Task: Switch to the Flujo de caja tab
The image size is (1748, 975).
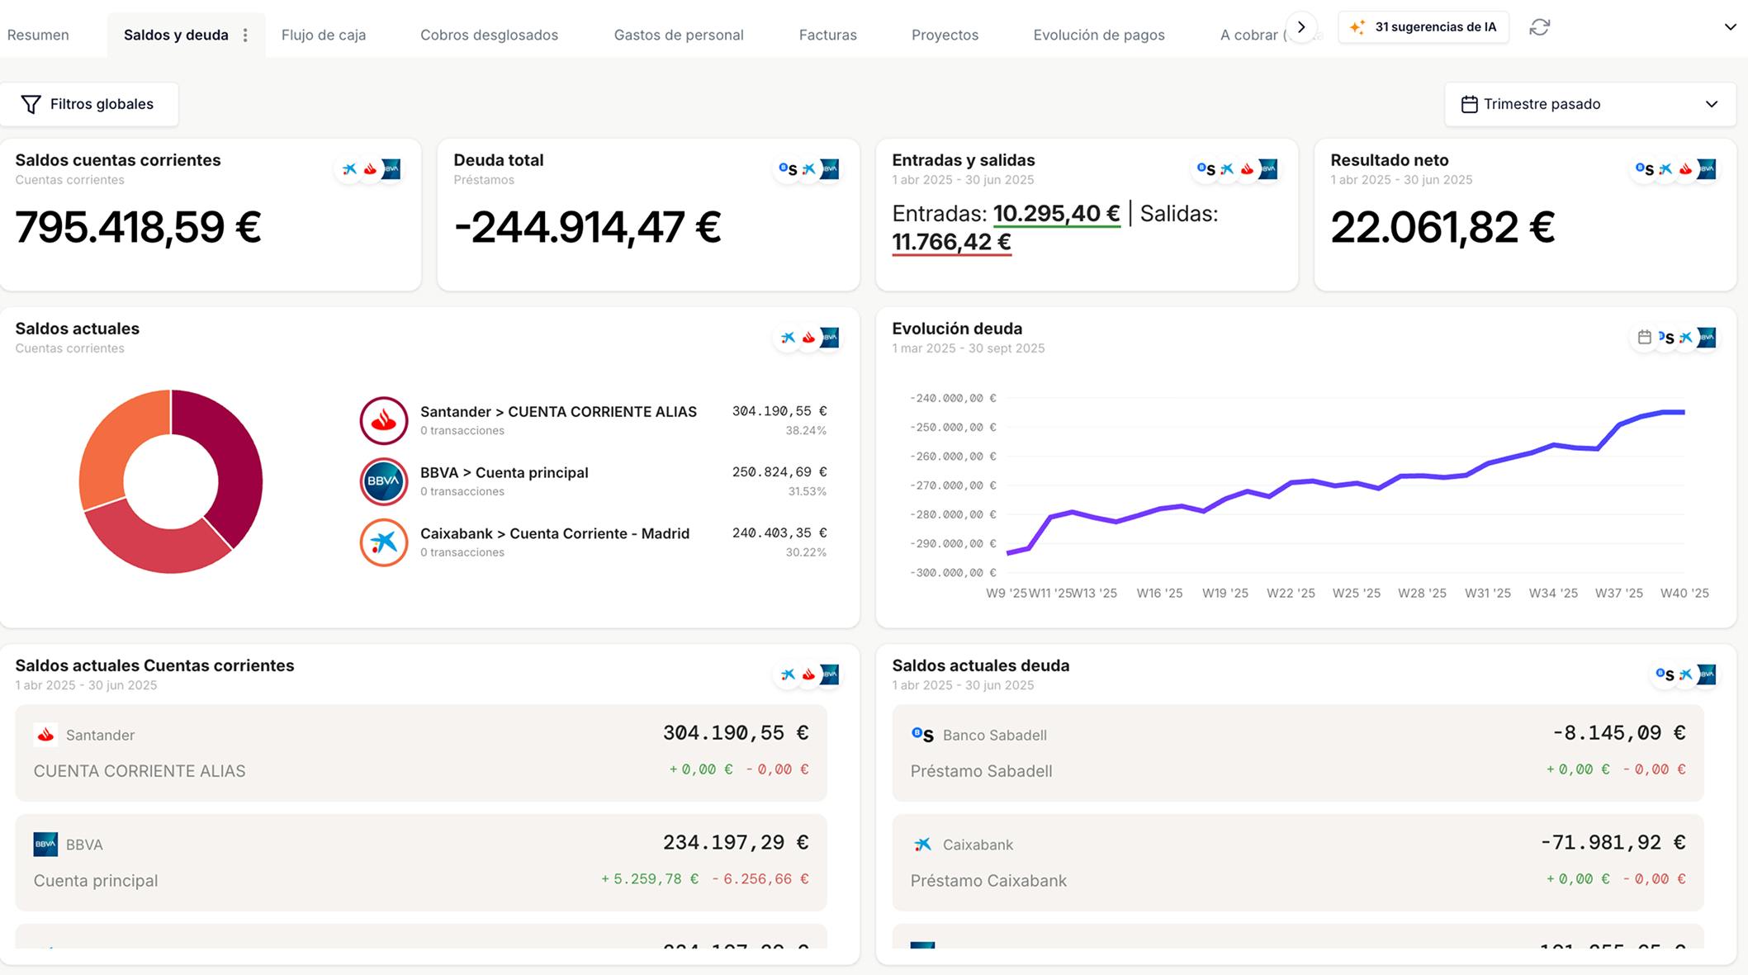Action: [324, 35]
